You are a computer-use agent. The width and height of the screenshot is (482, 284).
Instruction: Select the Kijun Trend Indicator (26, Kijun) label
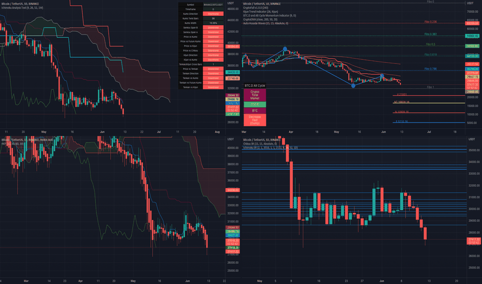pos(260,12)
